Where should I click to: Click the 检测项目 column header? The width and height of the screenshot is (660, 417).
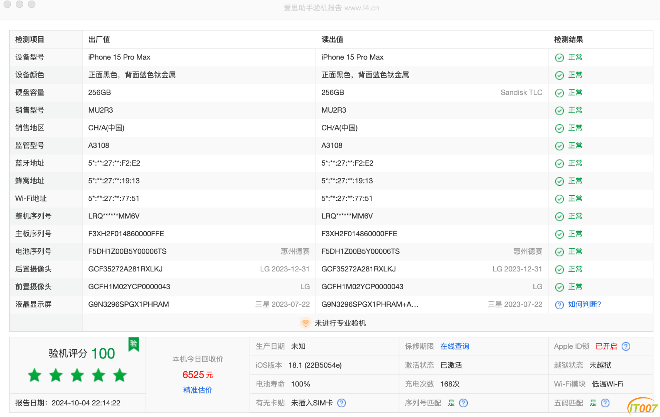point(30,39)
